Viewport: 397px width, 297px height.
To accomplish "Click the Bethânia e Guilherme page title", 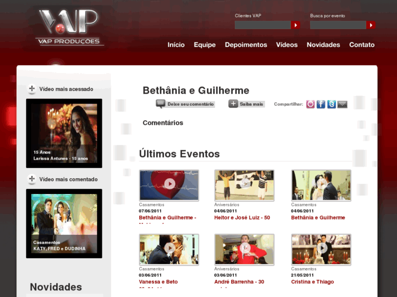I will tap(196, 90).
